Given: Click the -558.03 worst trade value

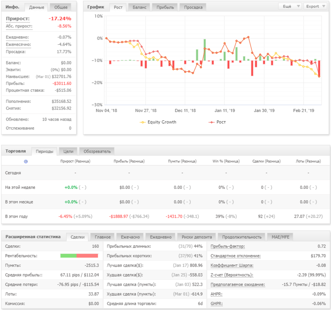Looking at the screenshot, I should [195, 275].
